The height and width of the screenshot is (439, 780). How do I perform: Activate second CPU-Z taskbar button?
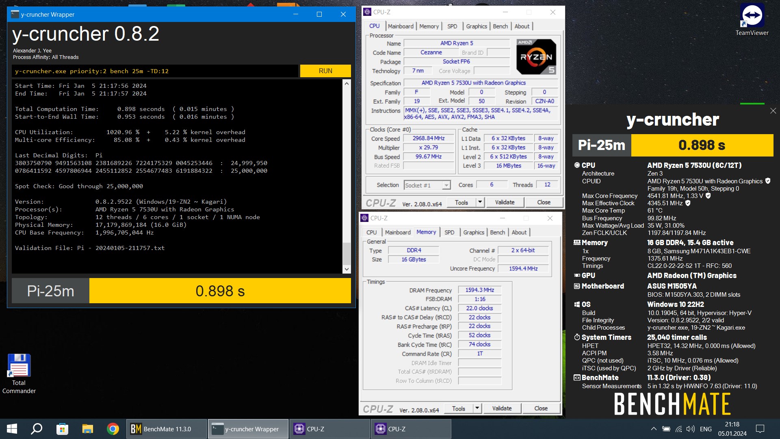pyautogui.click(x=410, y=429)
